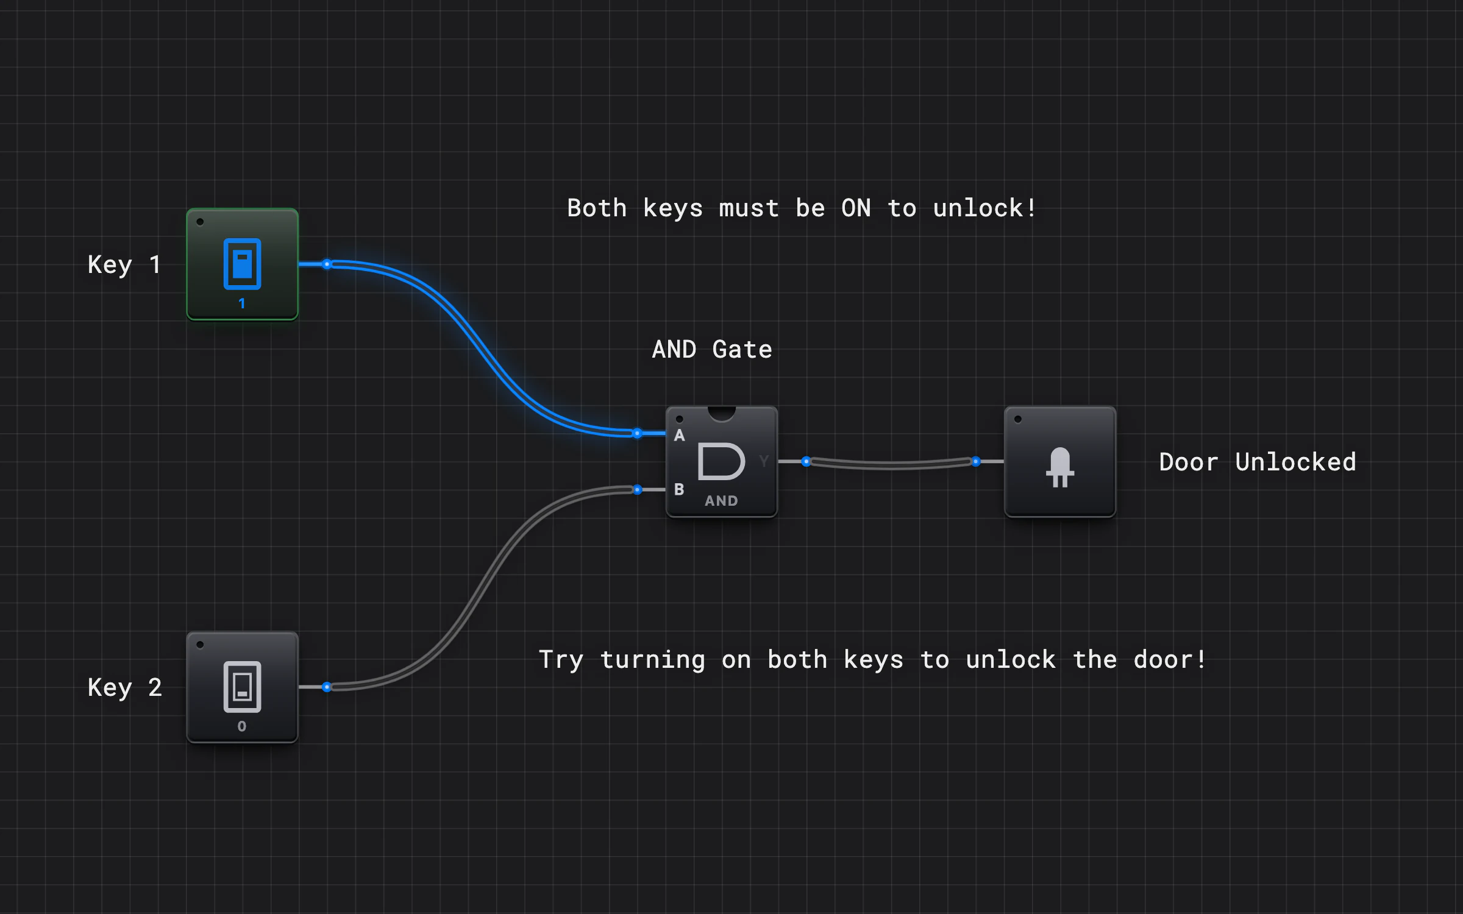Click the 'AND Gate' text label

pos(712,350)
